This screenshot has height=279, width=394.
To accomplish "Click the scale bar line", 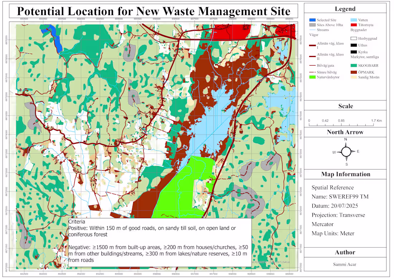I will (x=341, y=125).
